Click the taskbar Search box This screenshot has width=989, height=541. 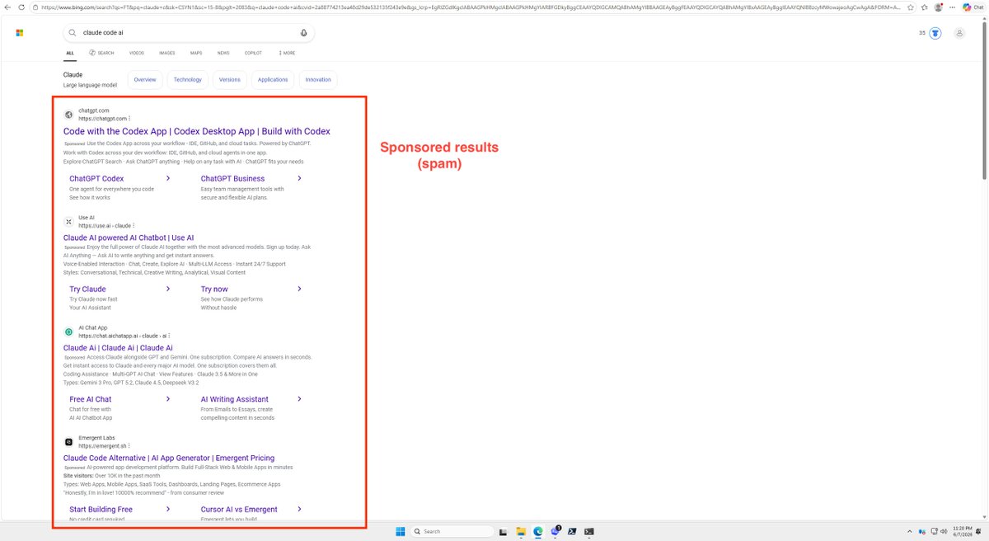click(x=452, y=531)
